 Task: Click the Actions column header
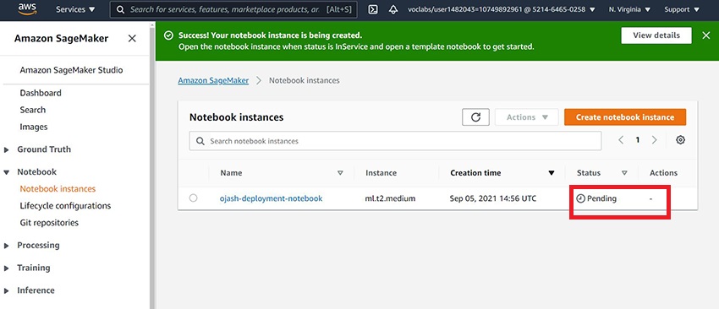coord(663,173)
